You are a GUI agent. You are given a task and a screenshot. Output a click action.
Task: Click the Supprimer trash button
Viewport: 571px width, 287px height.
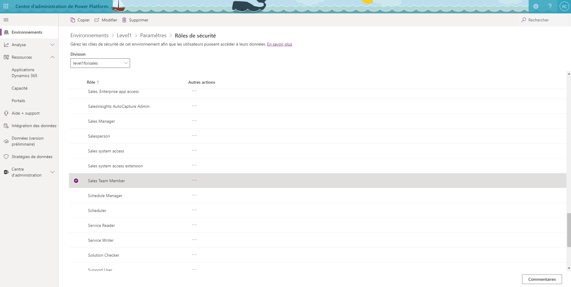[x=135, y=20]
